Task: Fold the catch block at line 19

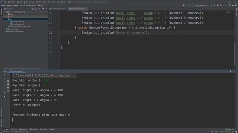Action: tap(59, 28)
